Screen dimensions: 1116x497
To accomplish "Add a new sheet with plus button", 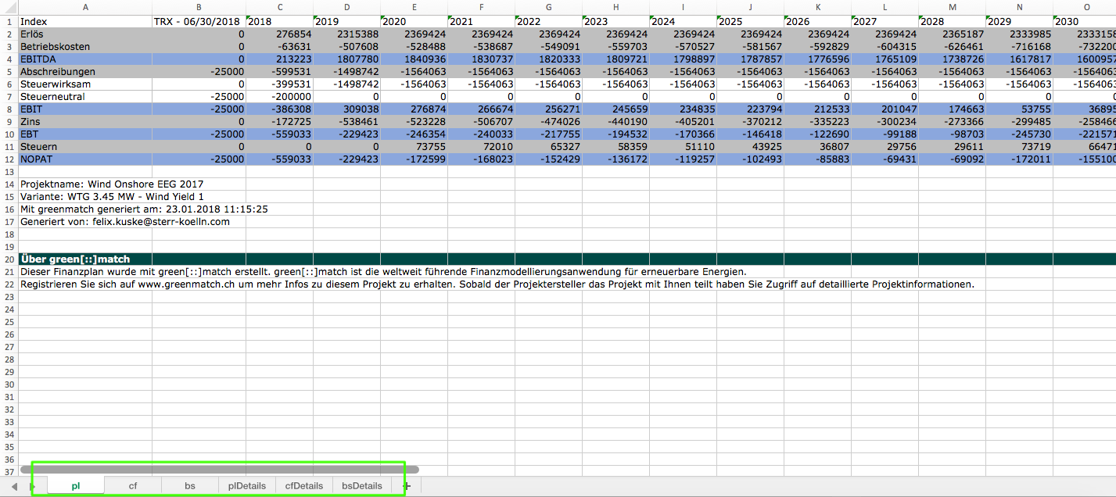I will (407, 486).
